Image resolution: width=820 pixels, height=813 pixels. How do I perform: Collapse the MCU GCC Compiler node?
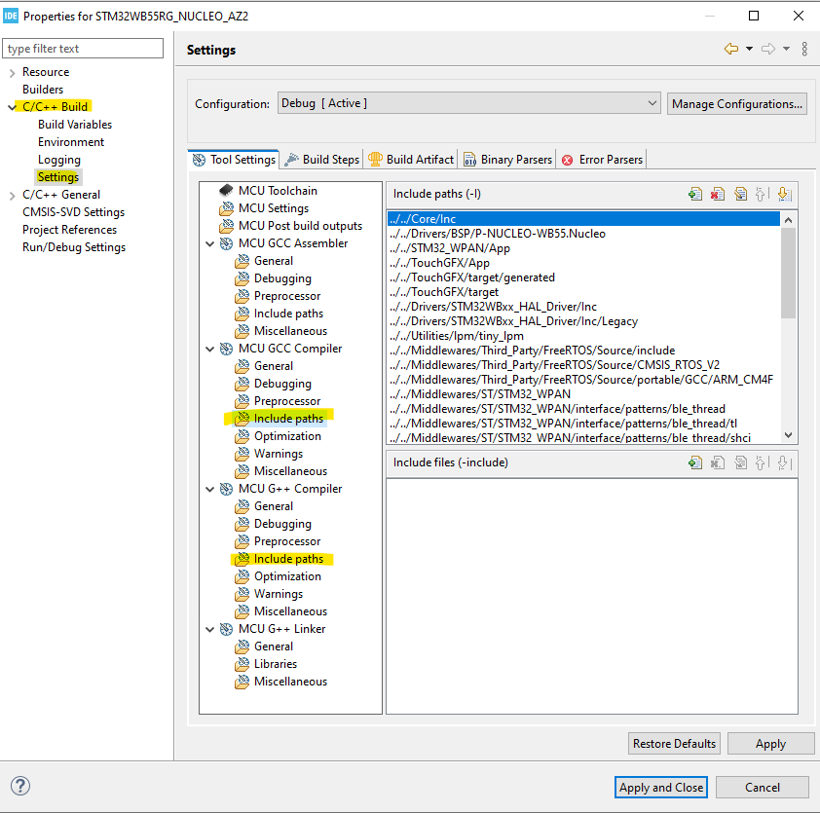209,349
